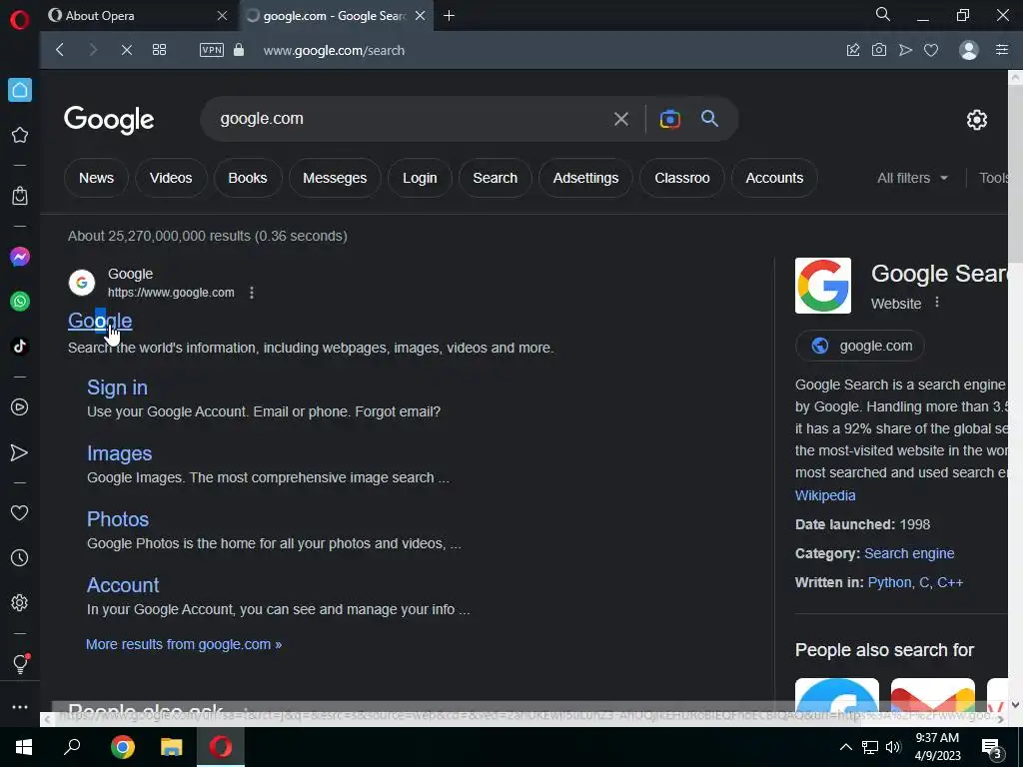Go back with the browser back arrow
This screenshot has width=1023, height=767.
pos(60,50)
